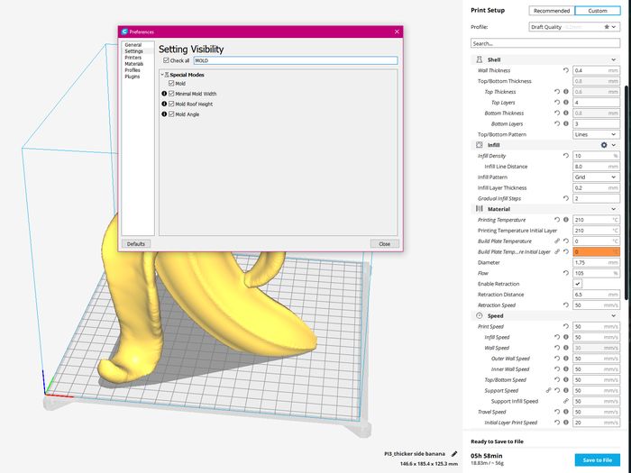Click the link icon beside Build Plate Temperature
Viewport: 631px width, 473px height.
557,241
